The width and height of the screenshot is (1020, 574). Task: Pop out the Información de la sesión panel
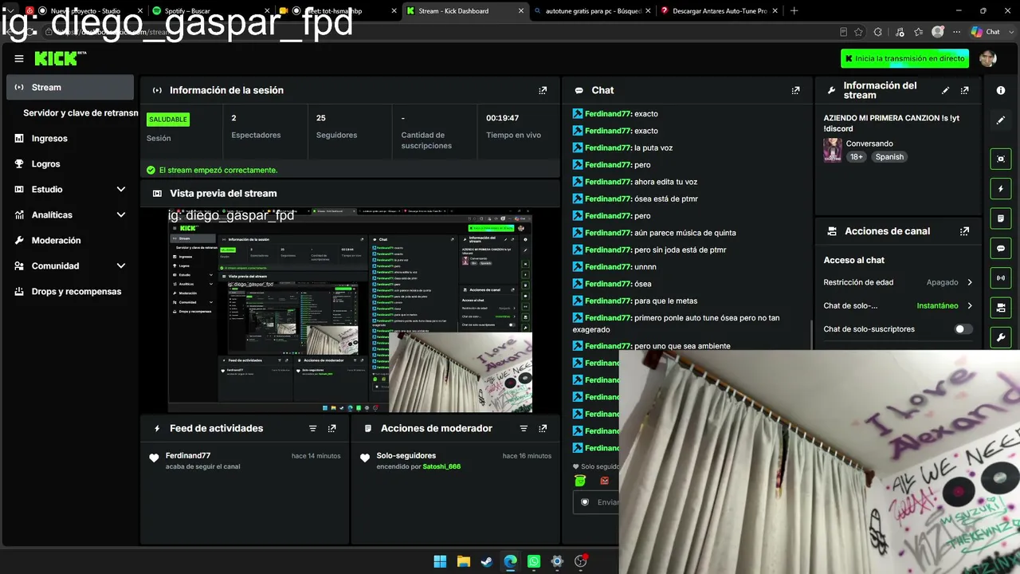[x=543, y=90]
